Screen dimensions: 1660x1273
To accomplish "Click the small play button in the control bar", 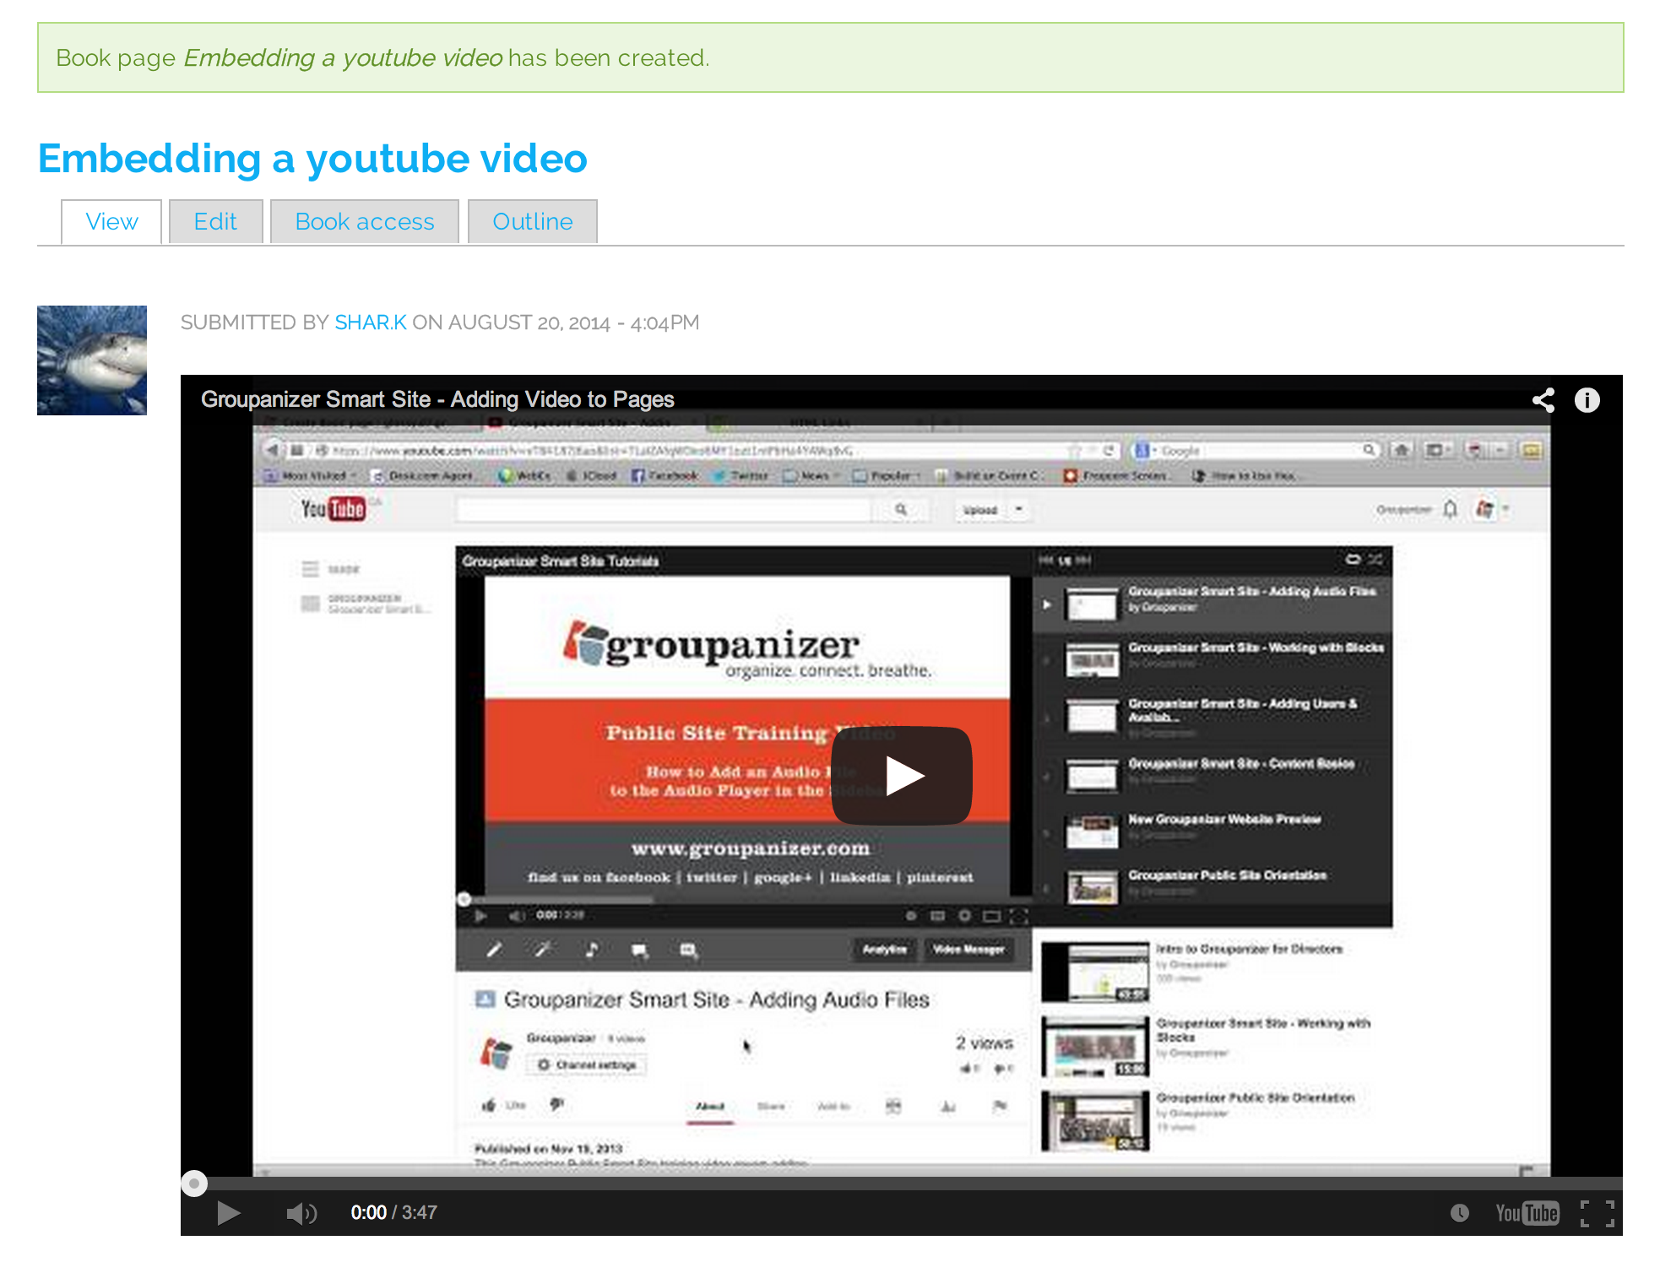I will 228,1213.
